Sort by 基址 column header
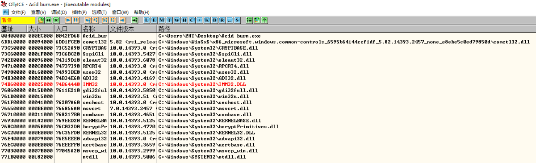This screenshot has height=163, width=536. click(x=14, y=29)
